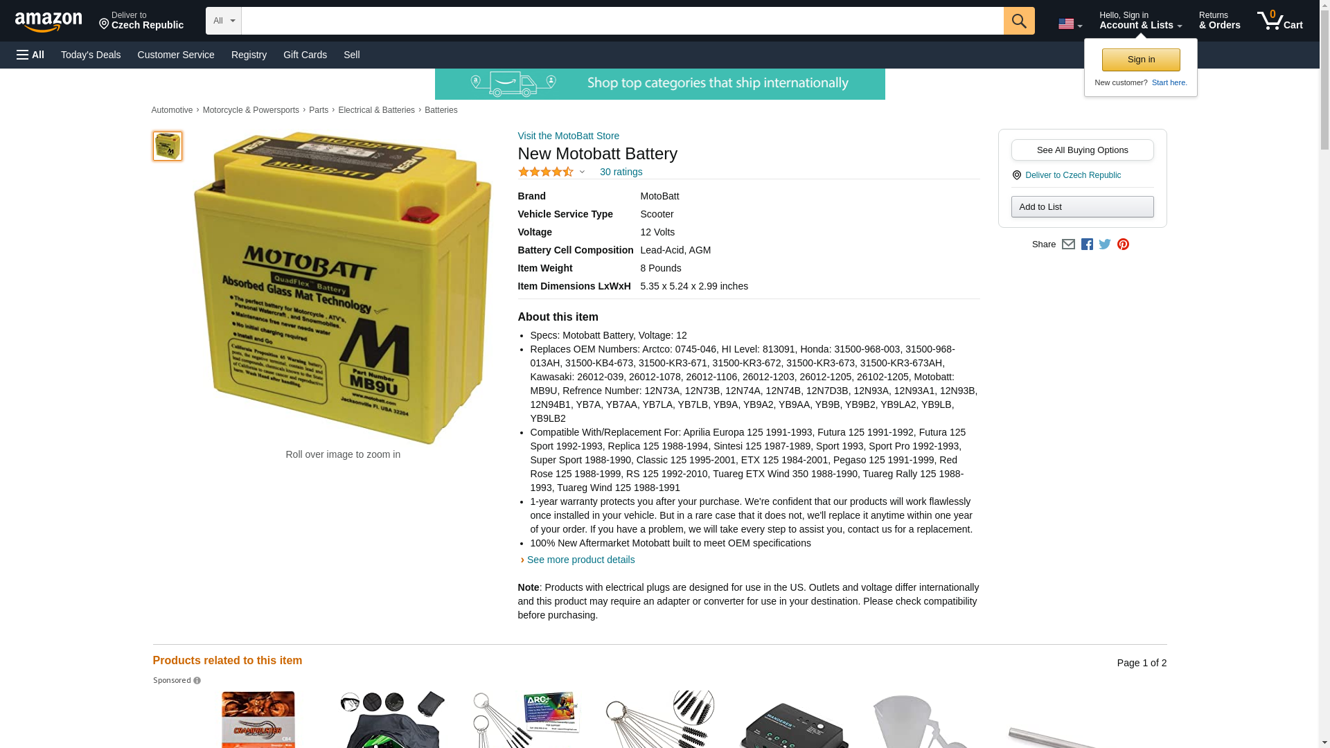The image size is (1330, 748).
Task: Open the shopping cart icon
Action: [1279, 21]
